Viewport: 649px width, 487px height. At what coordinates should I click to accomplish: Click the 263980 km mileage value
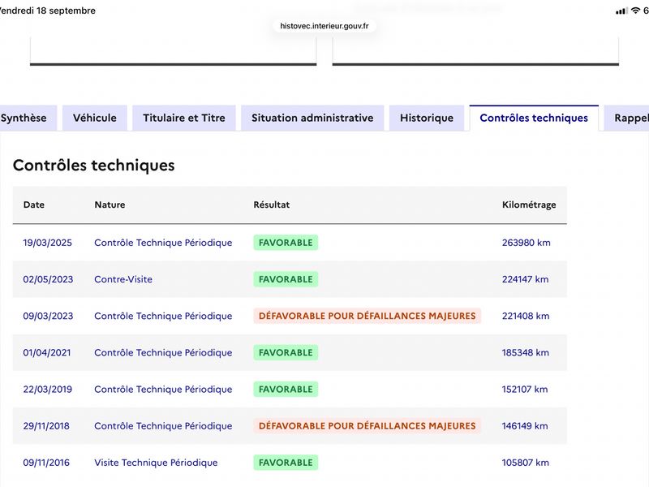527,243
